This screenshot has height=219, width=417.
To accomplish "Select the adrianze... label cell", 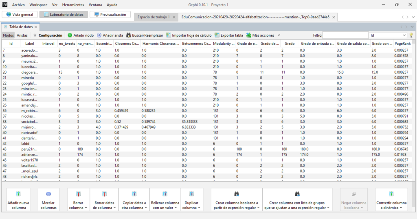I will tap(29, 154).
